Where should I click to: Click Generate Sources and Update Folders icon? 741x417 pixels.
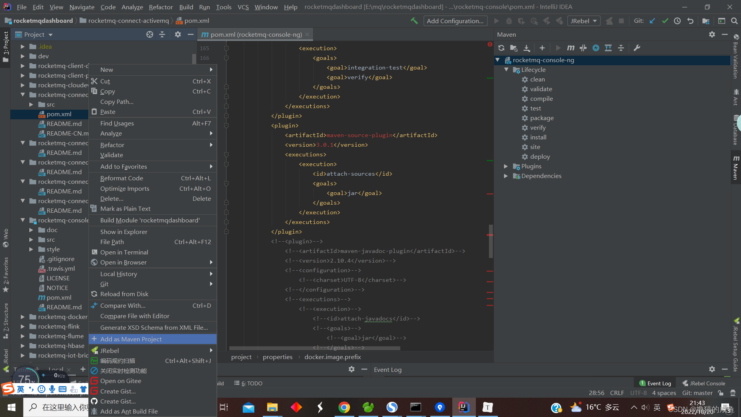(514, 48)
